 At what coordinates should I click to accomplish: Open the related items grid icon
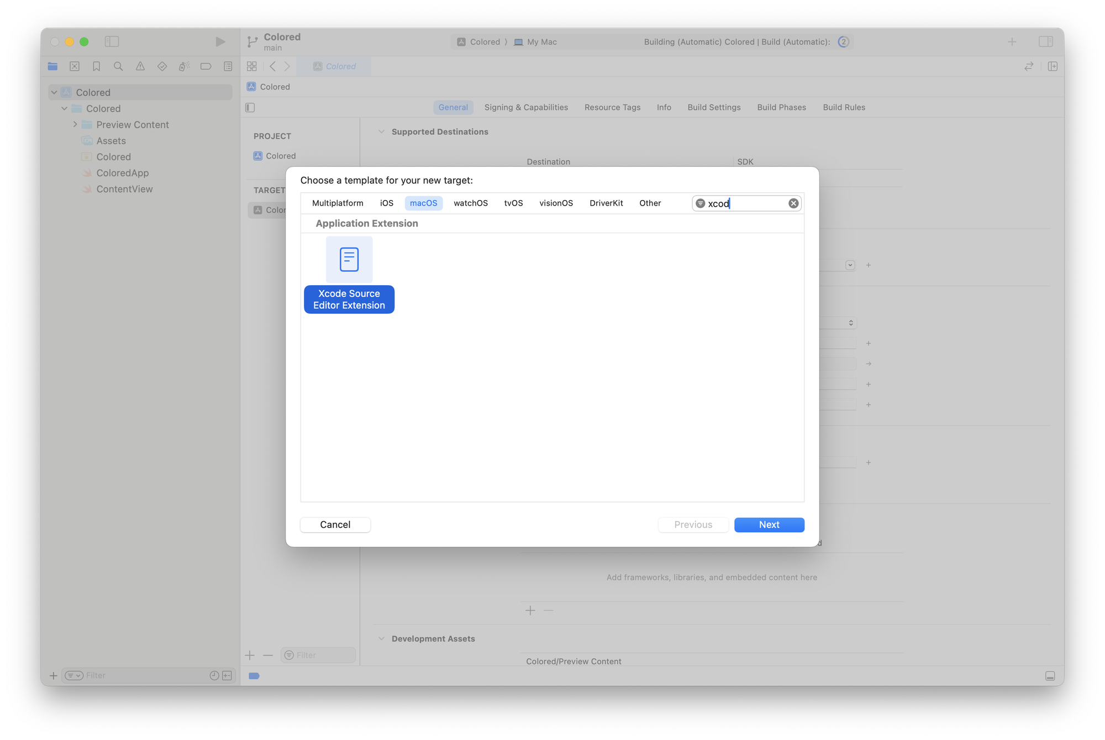(252, 66)
